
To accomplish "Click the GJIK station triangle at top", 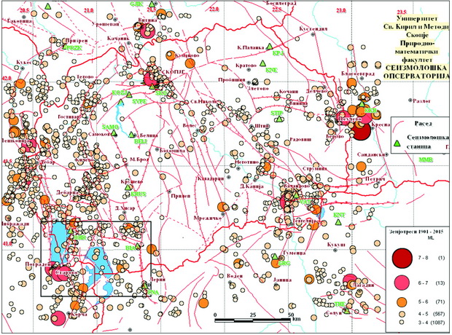I will 152,4.
